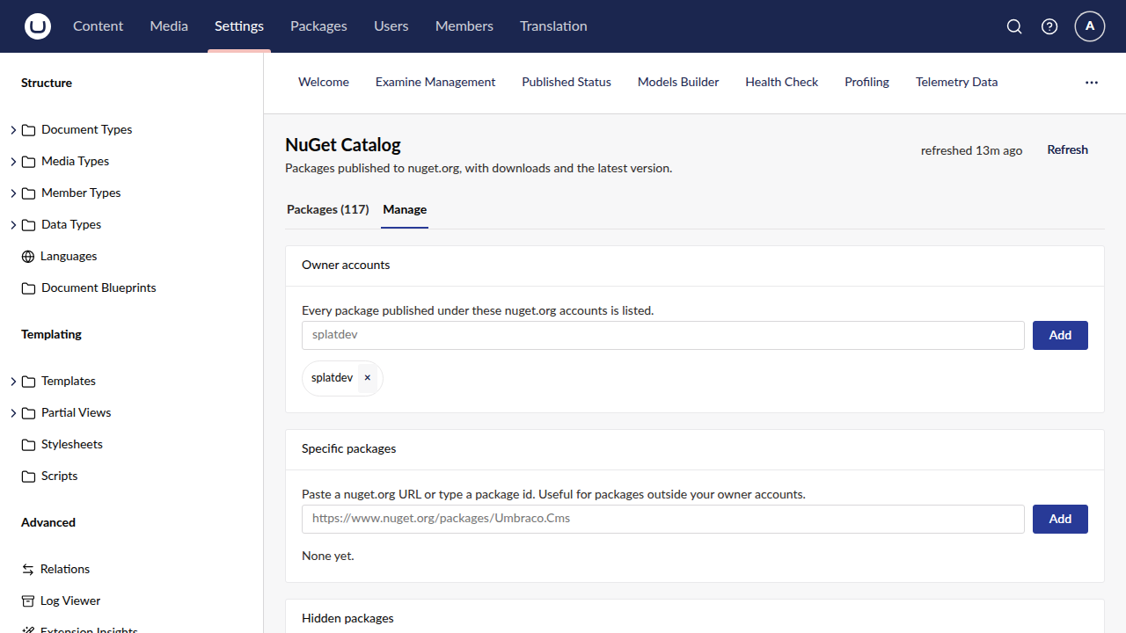Click the Relations arrows icon
1126x633 pixels.
tap(28, 570)
